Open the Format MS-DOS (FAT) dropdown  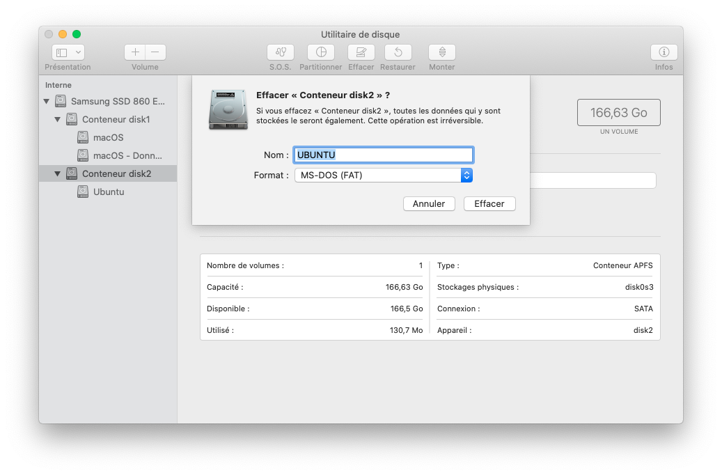point(384,175)
